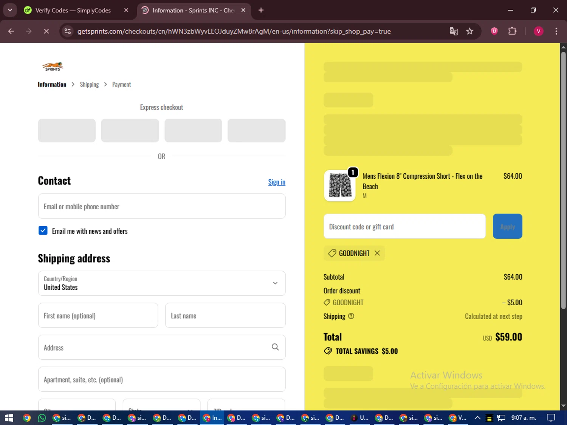Open the tab search dropdown arrow
The height and width of the screenshot is (425, 567).
tap(10, 10)
